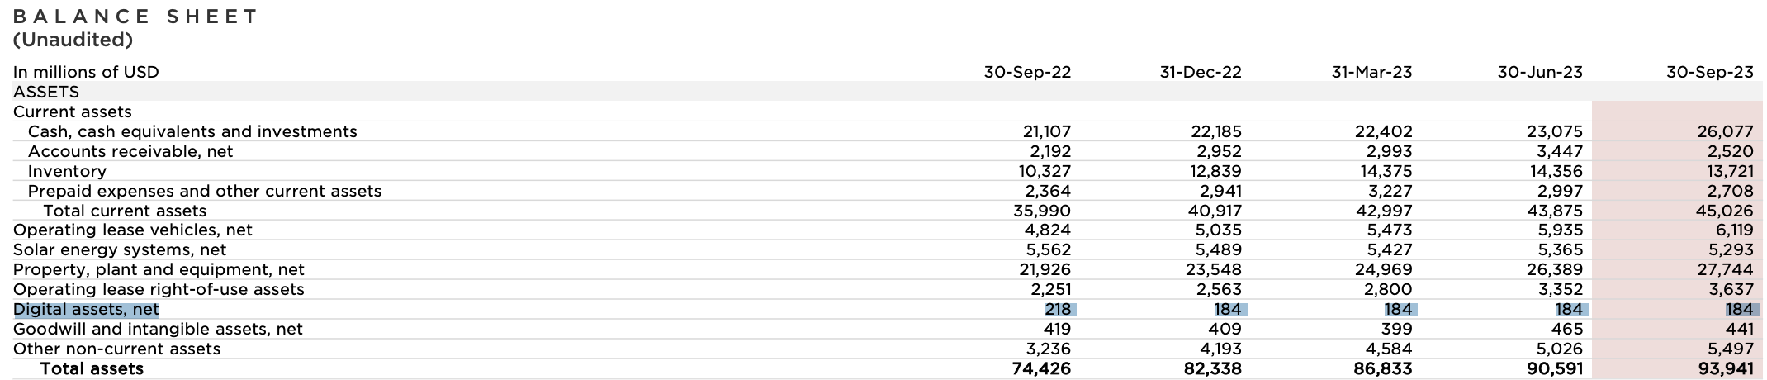This screenshot has width=1767, height=380.
Task: Select the 30-Sep-22 column header
Action: pyautogui.click(x=1026, y=72)
